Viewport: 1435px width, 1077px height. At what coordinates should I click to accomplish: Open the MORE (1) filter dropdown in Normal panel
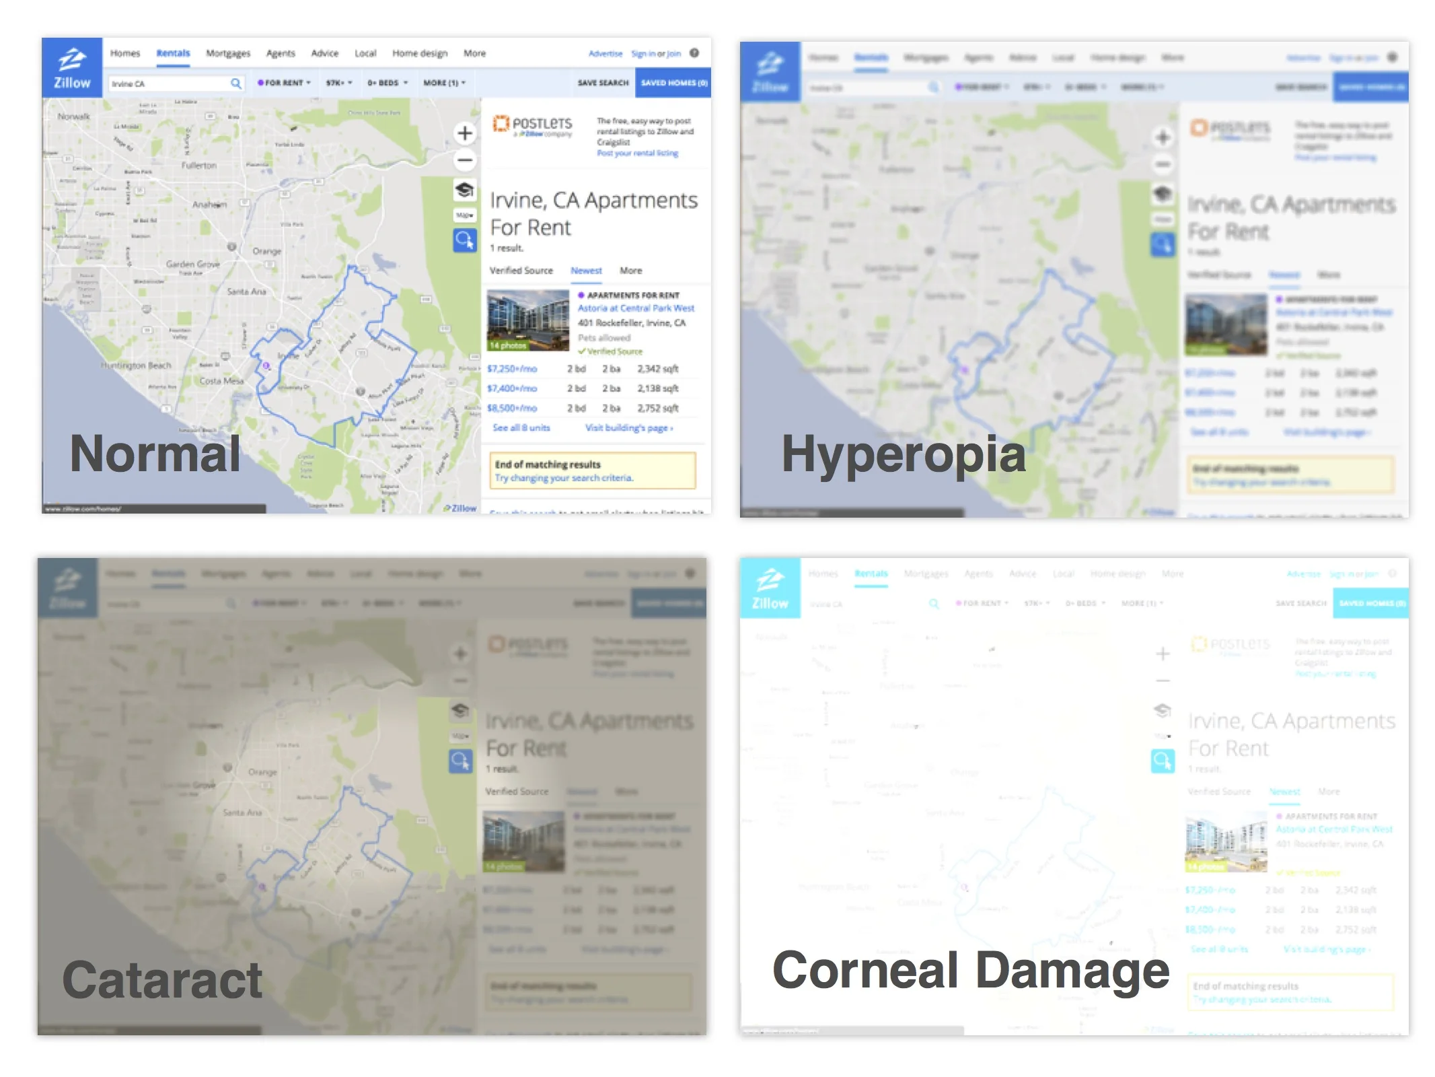point(444,83)
